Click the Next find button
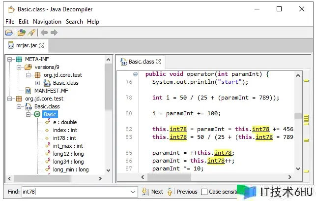 pos(152,192)
